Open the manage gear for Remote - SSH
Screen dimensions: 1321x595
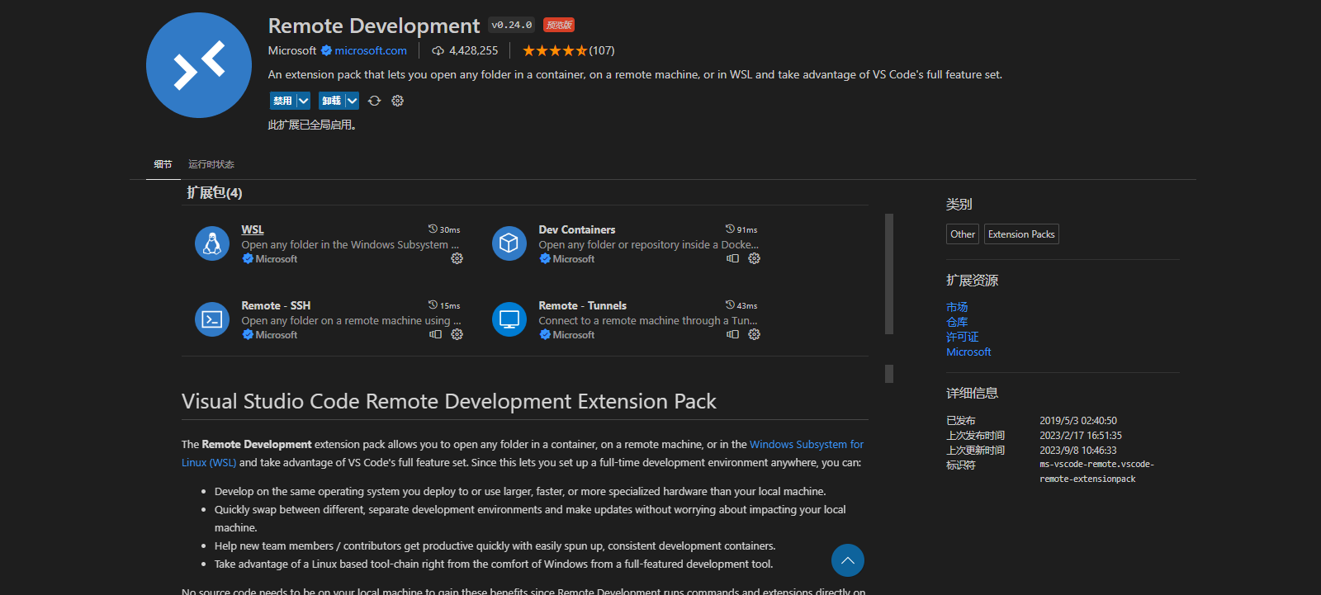point(457,334)
